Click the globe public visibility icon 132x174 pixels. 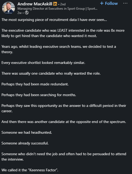point(27,13)
